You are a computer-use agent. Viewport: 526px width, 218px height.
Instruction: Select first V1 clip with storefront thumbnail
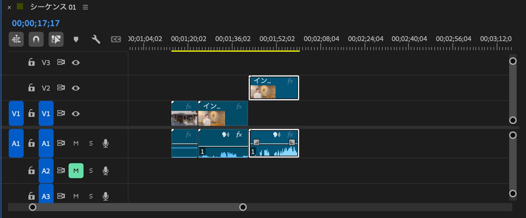click(184, 113)
